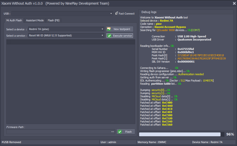Click the View testpoint button label
Image resolution: width=237 pixels, height=146 pixels.
[122, 29]
